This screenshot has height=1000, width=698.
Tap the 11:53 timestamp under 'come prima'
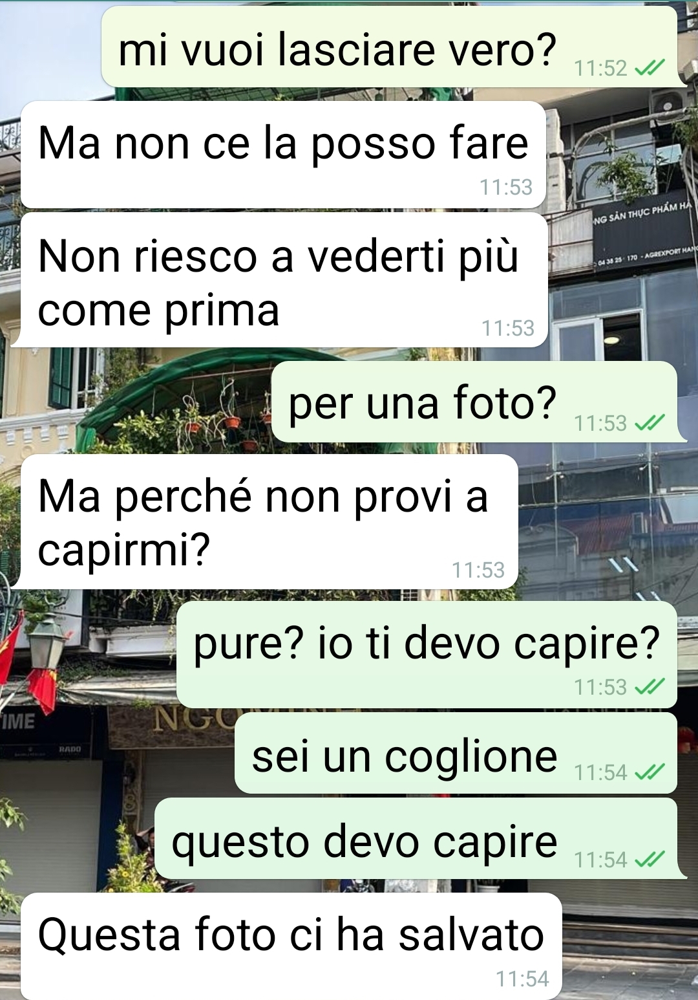(507, 328)
